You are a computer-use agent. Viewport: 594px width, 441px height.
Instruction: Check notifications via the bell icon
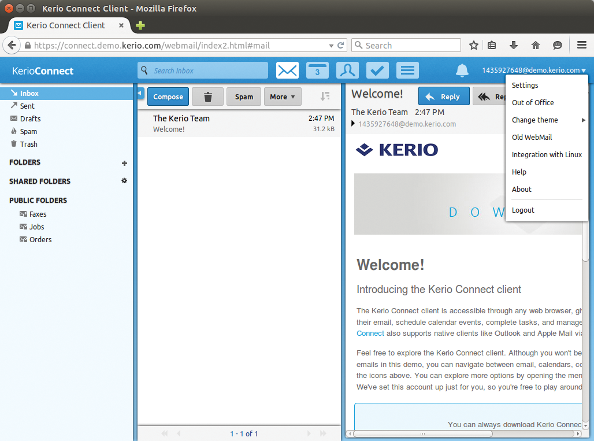click(462, 70)
